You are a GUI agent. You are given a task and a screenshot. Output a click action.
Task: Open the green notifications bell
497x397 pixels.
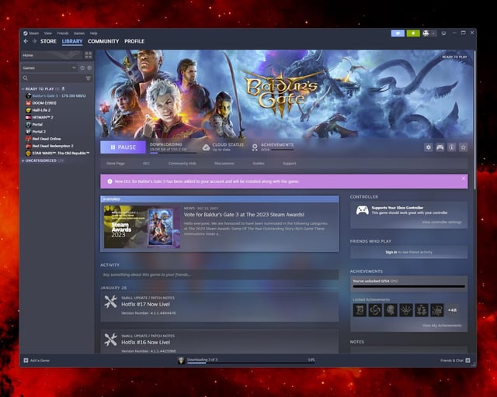click(413, 33)
